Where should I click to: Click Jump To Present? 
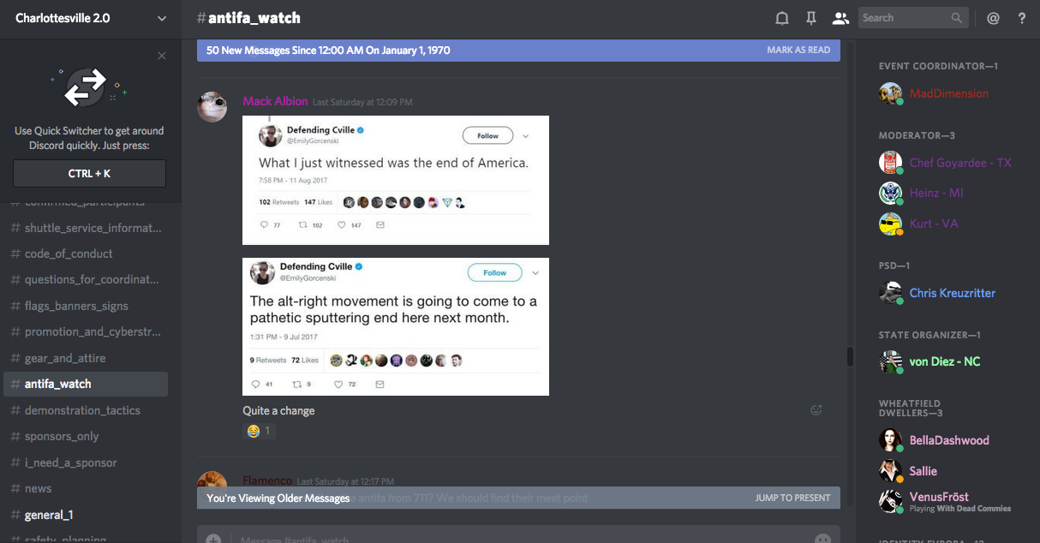point(792,498)
